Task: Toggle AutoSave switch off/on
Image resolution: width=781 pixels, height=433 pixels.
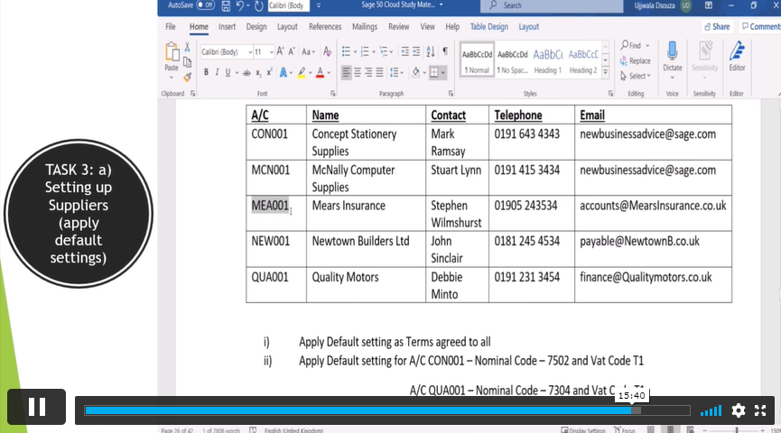Action: (x=205, y=5)
